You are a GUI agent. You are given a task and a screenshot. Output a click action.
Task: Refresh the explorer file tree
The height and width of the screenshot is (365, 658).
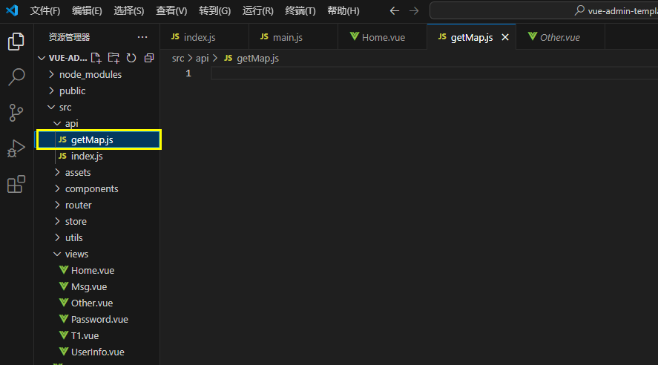click(131, 58)
